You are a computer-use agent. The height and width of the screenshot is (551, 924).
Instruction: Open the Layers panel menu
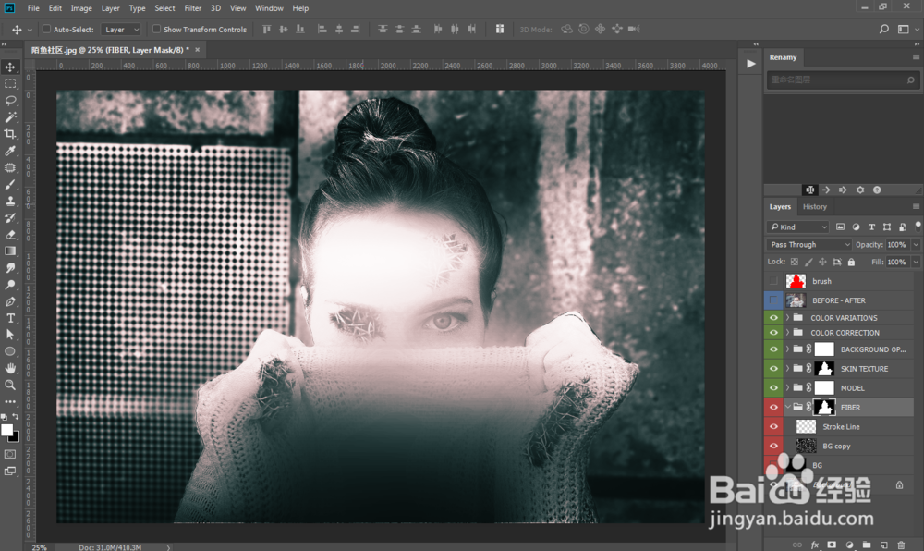916,207
